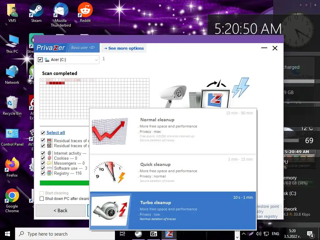The width and height of the screenshot is (320, 240).
Task: Click the Internet activity fingerprint icon
Action: point(49,153)
